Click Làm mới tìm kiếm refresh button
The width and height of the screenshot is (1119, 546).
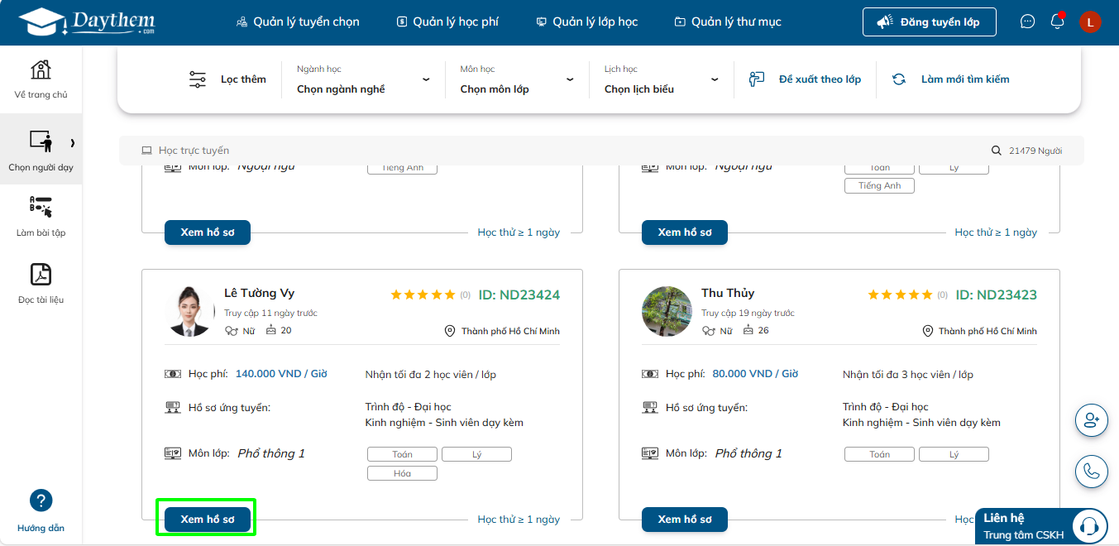point(951,79)
